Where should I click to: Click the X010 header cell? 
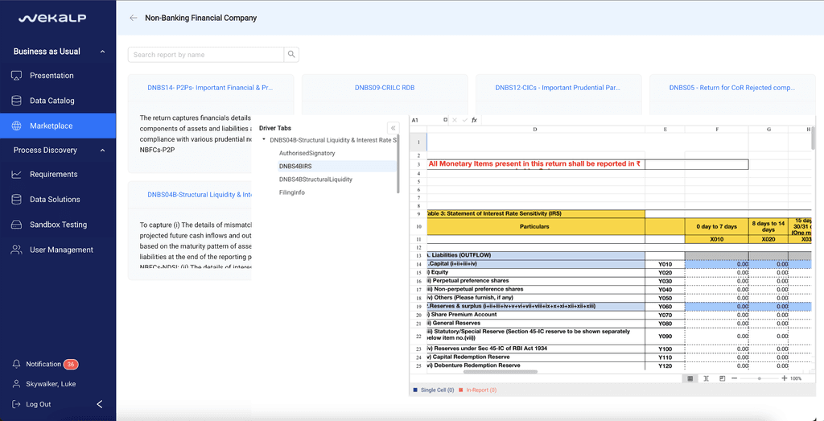tap(717, 239)
